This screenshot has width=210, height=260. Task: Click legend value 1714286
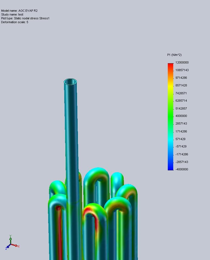(x=181, y=131)
